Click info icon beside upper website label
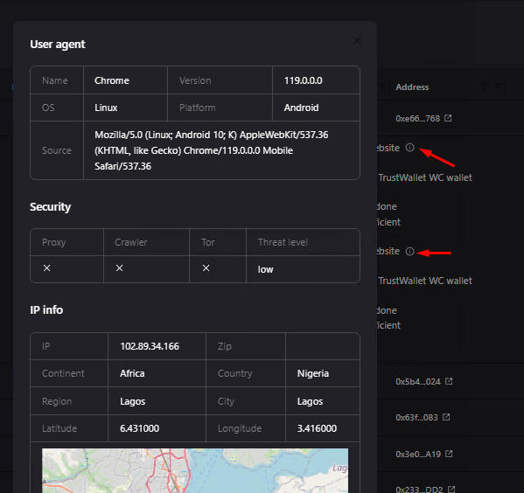The width and height of the screenshot is (524, 493). (409, 148)
